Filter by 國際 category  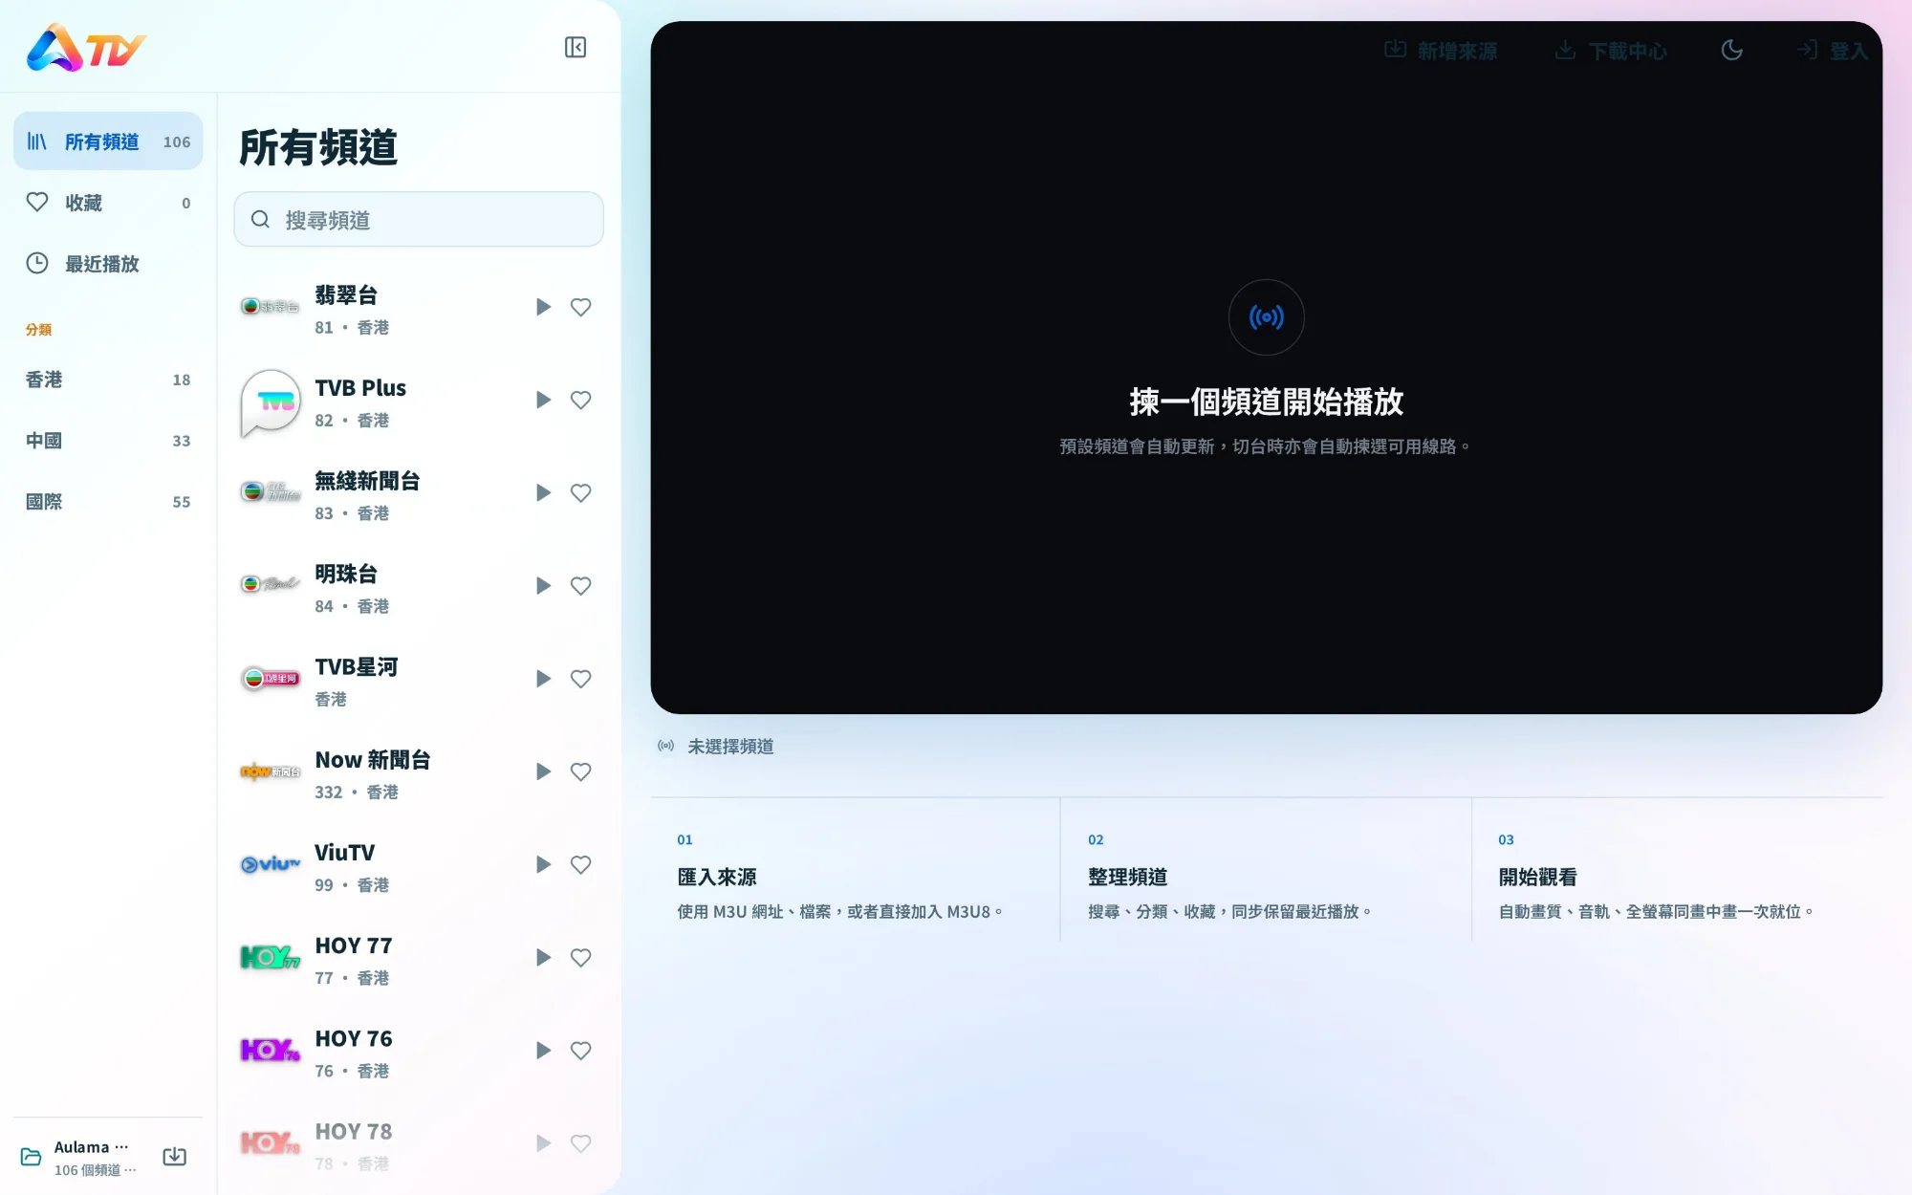pos(108,502)
